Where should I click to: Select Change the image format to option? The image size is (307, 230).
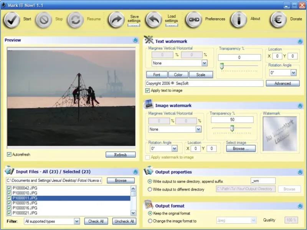click(150, 221)
